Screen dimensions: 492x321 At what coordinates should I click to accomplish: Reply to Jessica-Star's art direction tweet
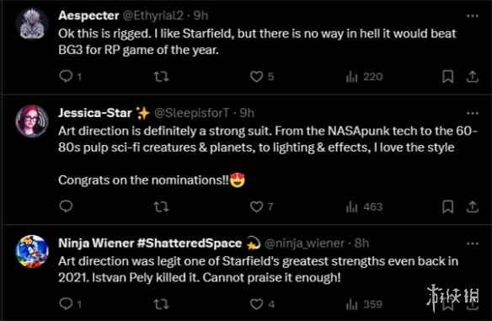(x=67, y=206)
